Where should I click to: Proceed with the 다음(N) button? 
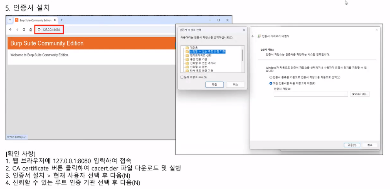pyautogui.click(x=352, y=145)
